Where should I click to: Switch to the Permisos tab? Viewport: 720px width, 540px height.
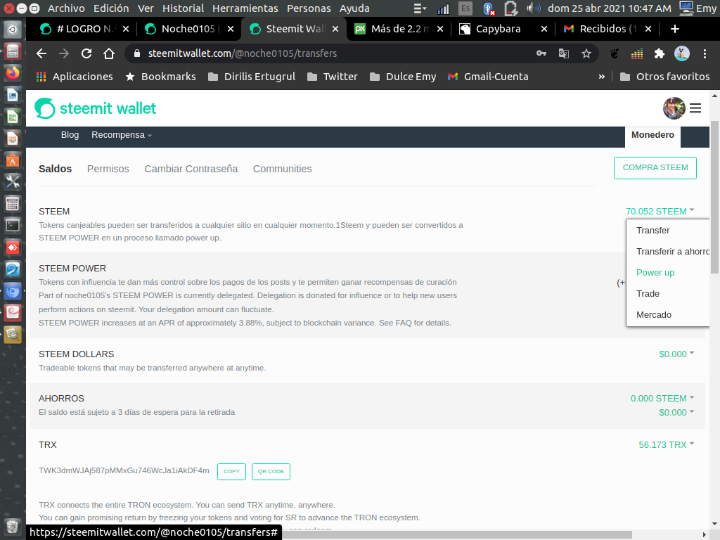coord(108,169)
